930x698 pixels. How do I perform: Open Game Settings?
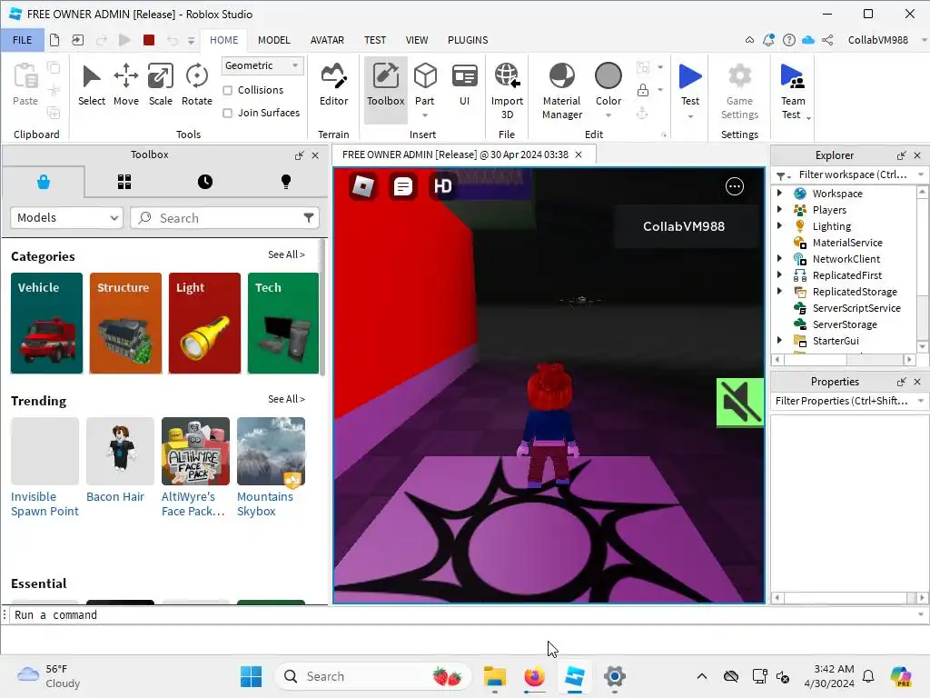click(x=739, y=90)
